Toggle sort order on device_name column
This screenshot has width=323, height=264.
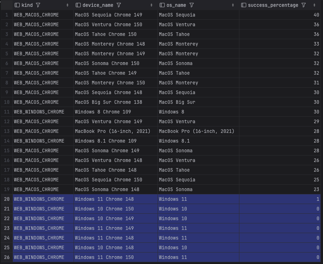pos(151,5)
